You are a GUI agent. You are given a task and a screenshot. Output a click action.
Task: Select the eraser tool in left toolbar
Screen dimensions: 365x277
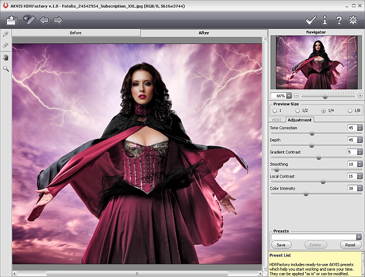coord(5,45)
